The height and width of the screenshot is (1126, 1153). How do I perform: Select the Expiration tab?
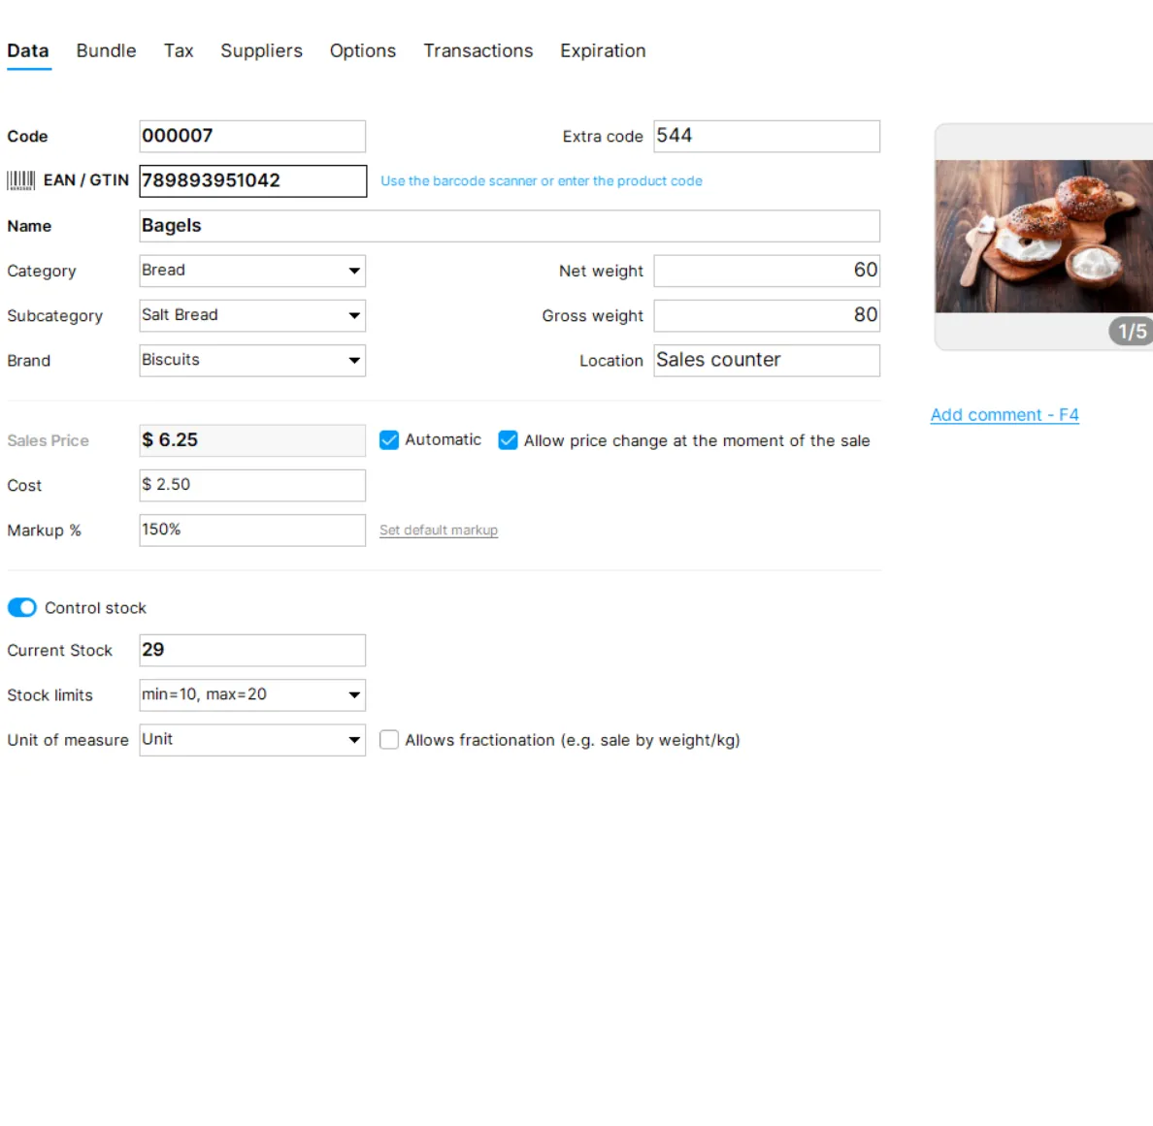pos(602,50)
